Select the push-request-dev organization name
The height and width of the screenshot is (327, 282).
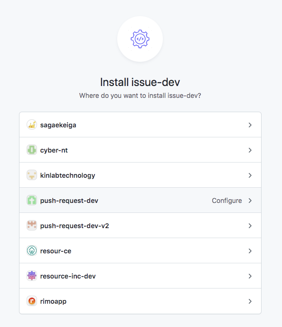[69, 201]
